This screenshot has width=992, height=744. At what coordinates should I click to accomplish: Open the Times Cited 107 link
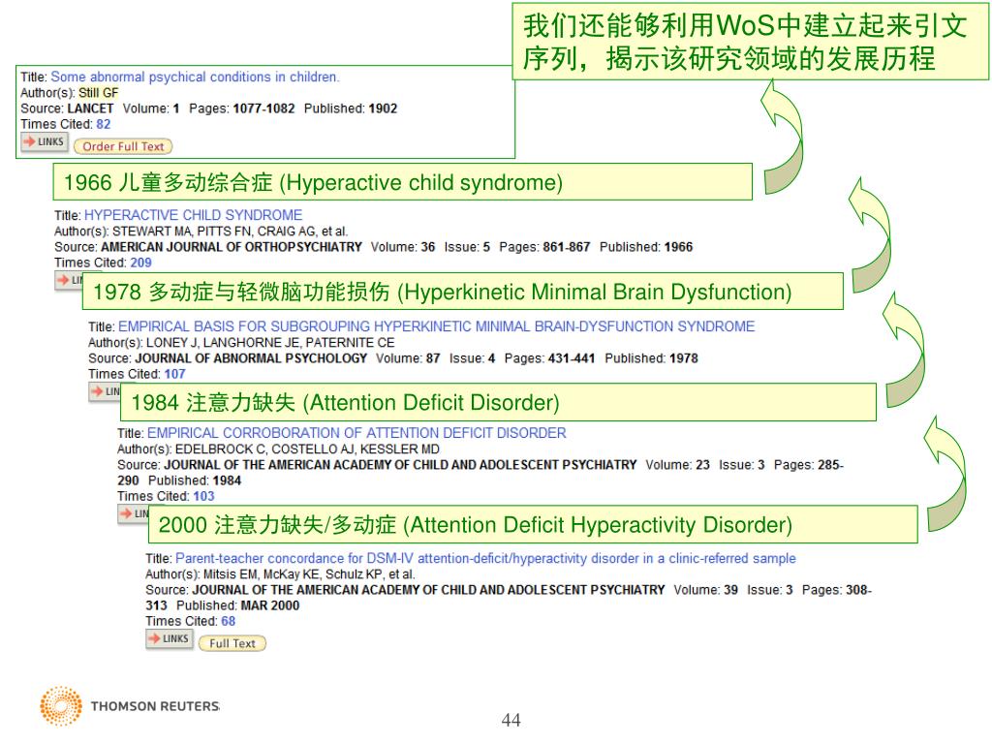[x=174, y=374]
